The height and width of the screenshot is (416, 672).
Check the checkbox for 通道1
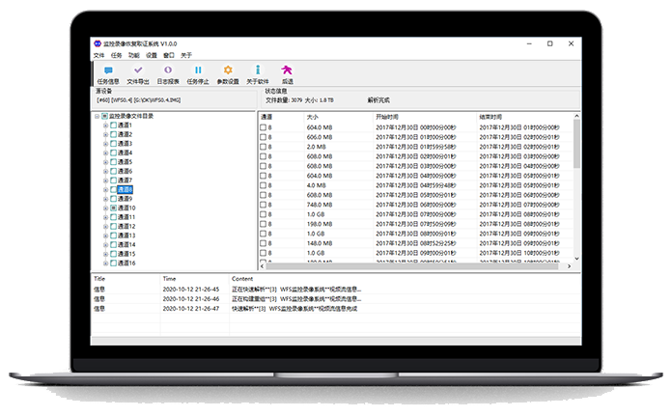113,125
